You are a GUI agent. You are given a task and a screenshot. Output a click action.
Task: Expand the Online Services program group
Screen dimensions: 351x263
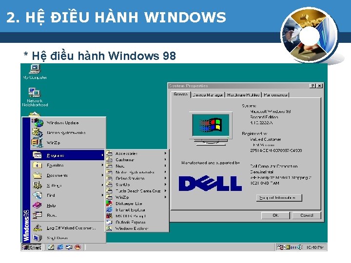click(x=137, y=178)
